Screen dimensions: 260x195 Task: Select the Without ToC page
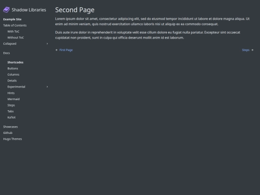15,38
